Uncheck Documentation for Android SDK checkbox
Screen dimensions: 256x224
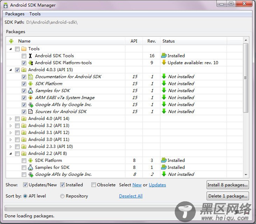click(x=24, y=77)
